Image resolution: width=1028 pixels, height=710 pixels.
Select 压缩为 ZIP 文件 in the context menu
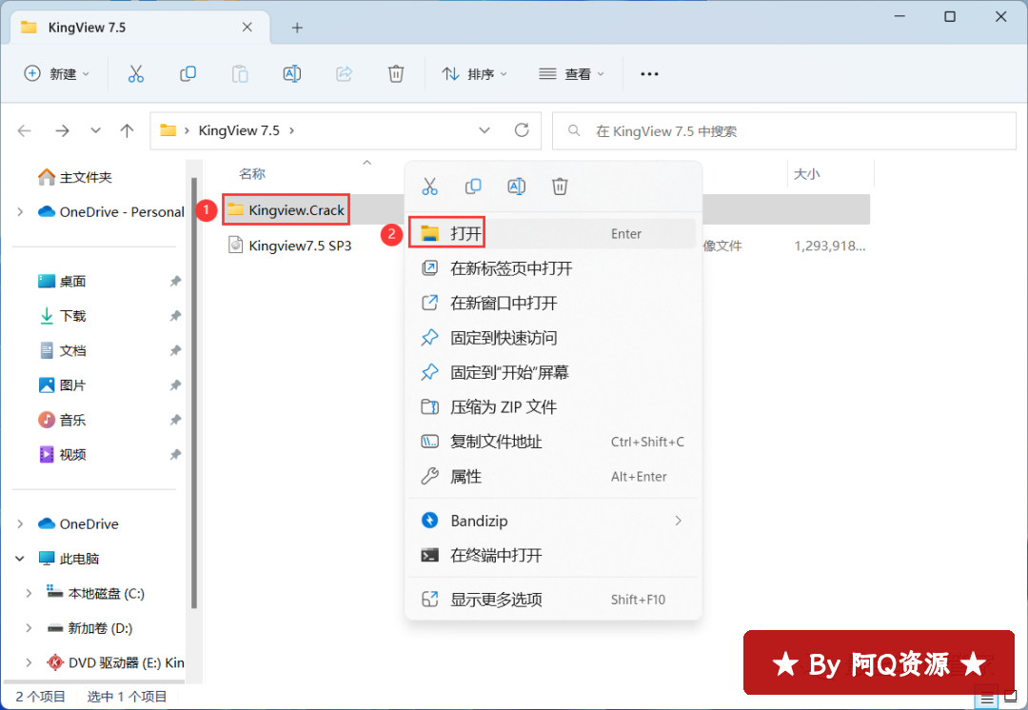[x=552, y=407]
